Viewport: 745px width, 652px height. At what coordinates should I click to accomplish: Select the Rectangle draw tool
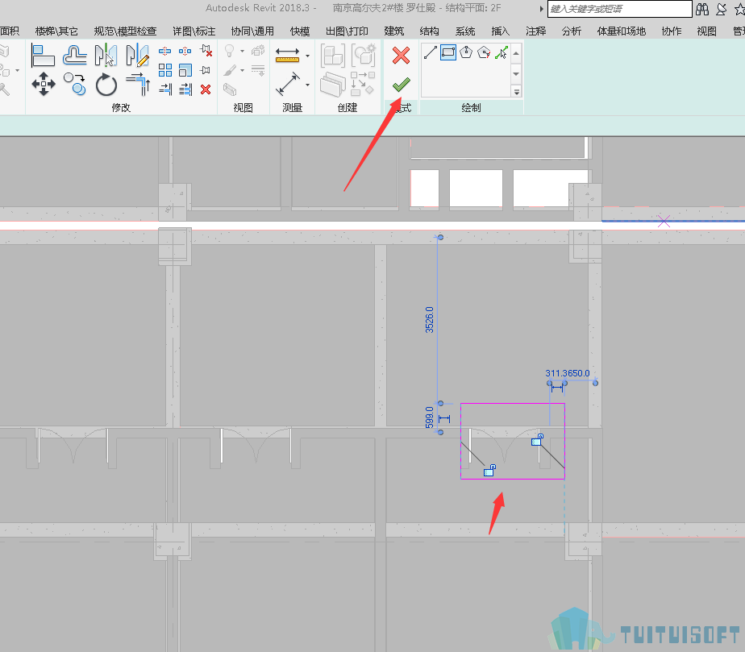click(x=448, y=52)
